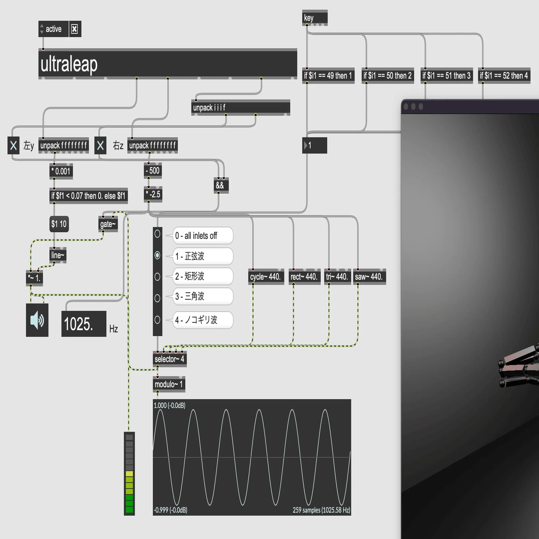This screenshot has height=539, width=539.
Task: Click the scope waveform display
Action: (252, 457)
